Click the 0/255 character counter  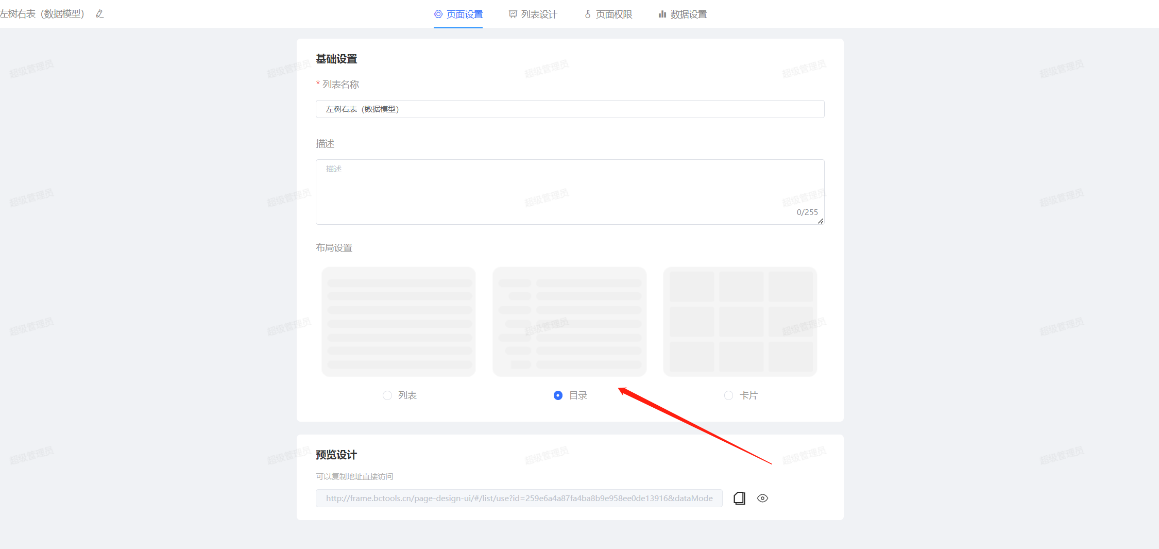point(807,212)
